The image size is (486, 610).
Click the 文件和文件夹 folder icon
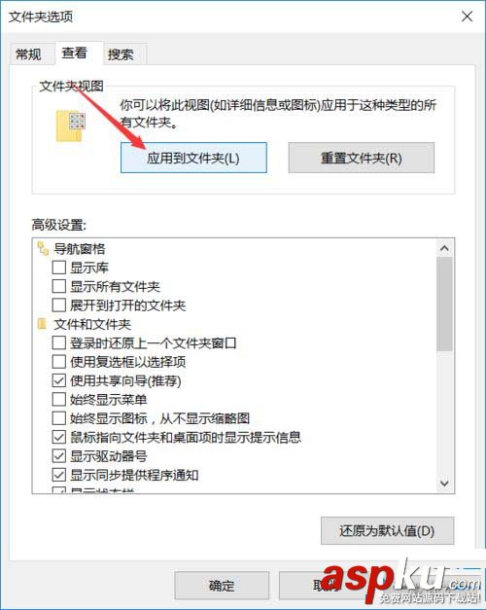coord(42,324)
